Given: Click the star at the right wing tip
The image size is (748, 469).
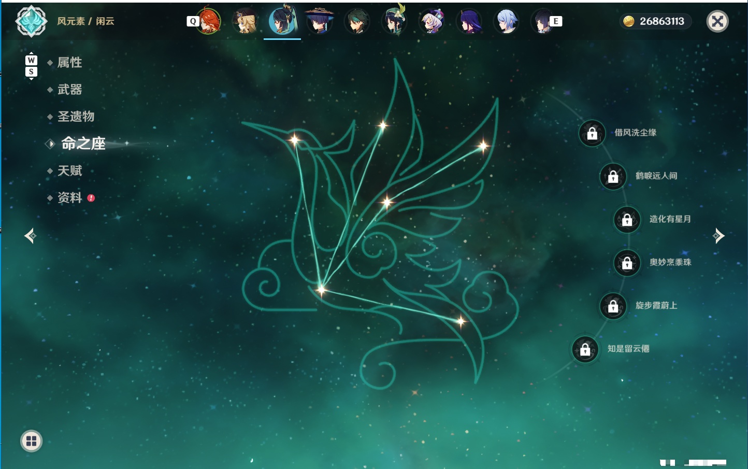Looking at the screenshot, I should point(483,146).
